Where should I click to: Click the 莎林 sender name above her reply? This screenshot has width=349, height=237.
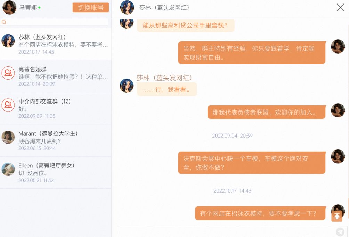pyautogui.click(x=164, y=78)
